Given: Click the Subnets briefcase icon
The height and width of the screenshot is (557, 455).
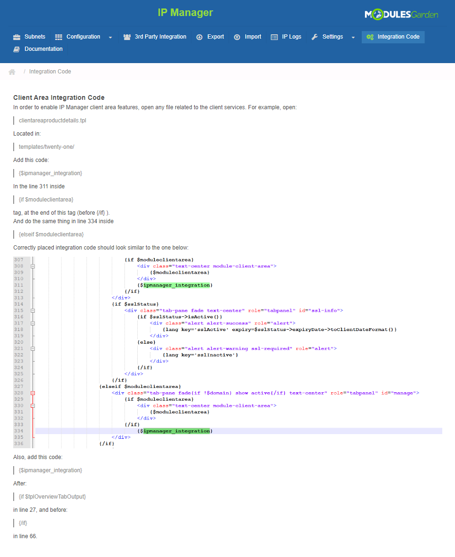Looking at the screenshot, I should [17, 37].
